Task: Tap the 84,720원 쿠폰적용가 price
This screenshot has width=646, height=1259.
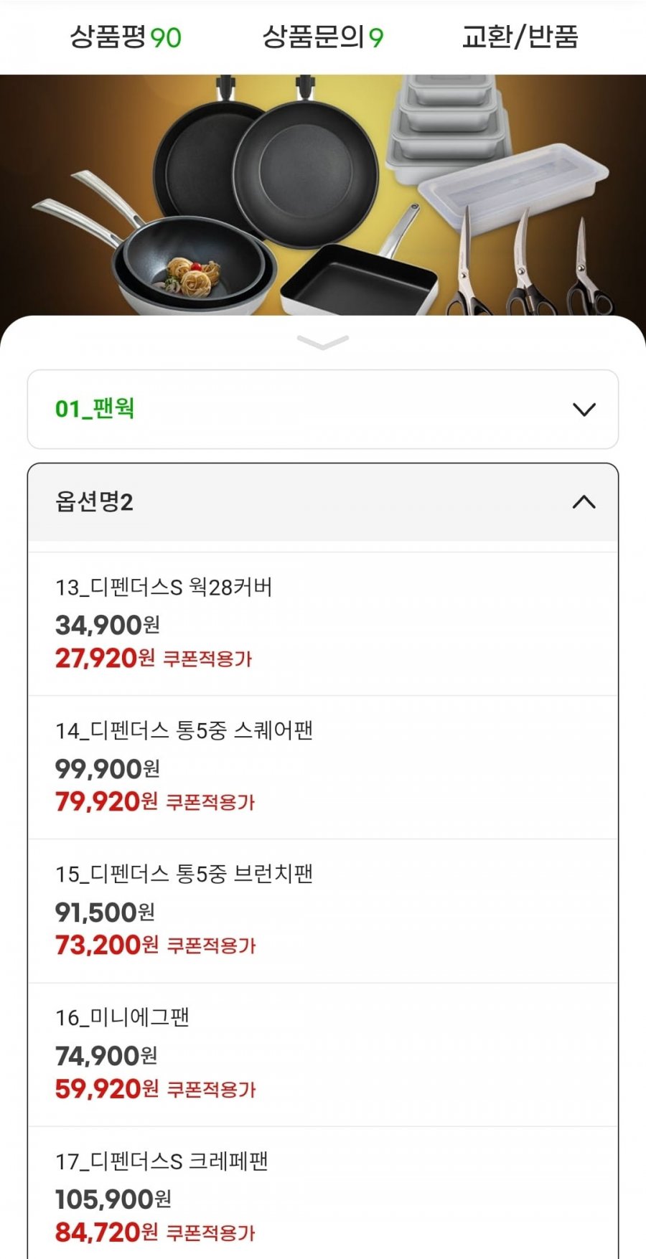Action: pos(155,1232)
